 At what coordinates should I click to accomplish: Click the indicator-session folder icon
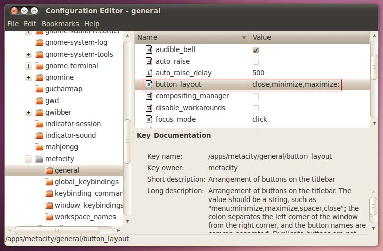(x=39, y=124)
